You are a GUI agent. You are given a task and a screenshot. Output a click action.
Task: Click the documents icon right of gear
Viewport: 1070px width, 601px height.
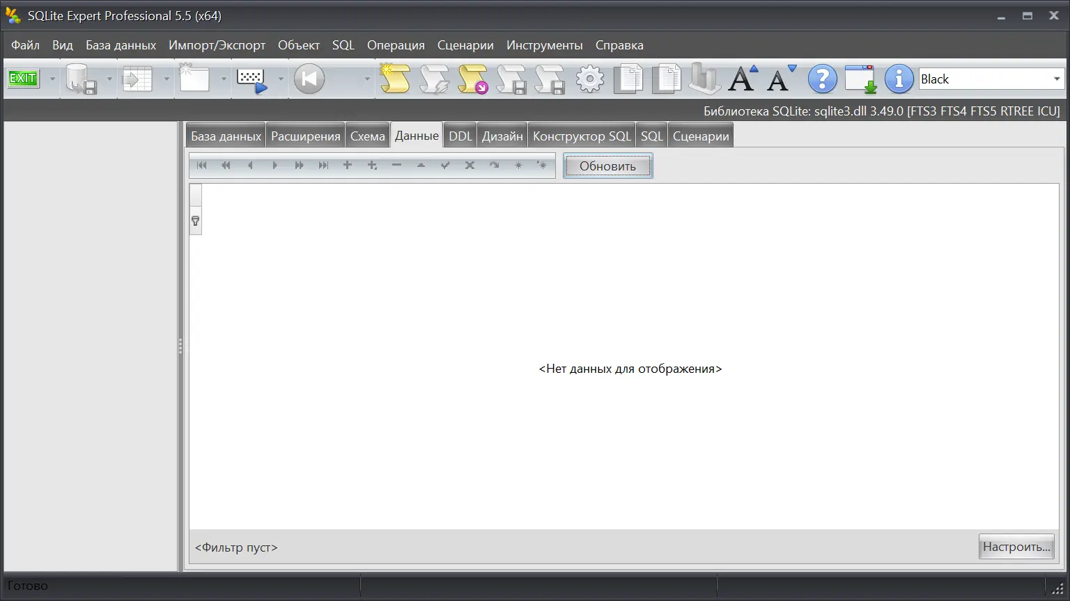coord(628,79)
